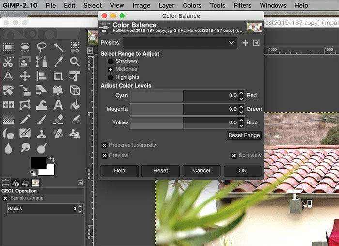Select the Shadows range option

click(x=111, y=61)
